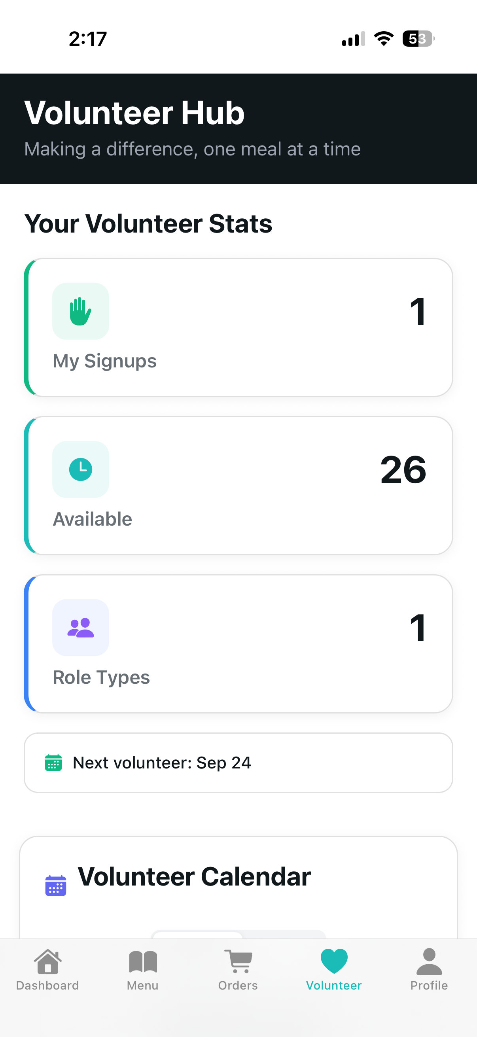Open the Available shifts stat card
The width and height of the screenshot is (477, 1037).
238,486
